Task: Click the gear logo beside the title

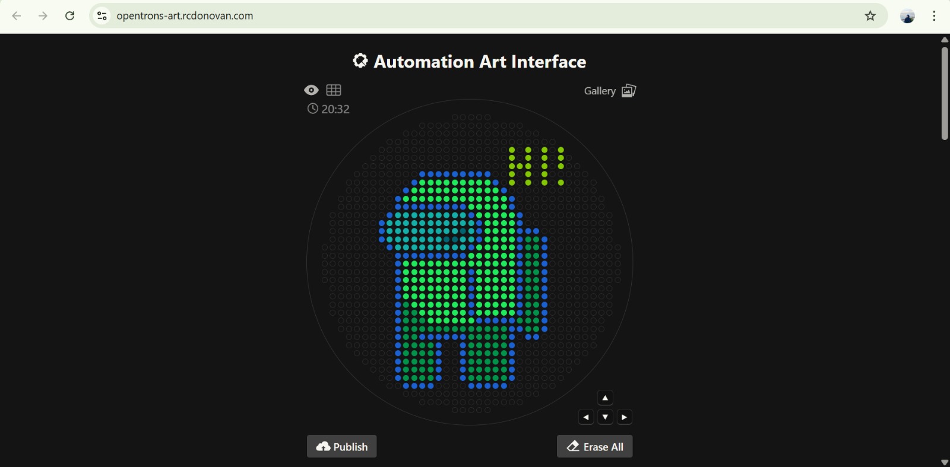Action: pyautogui.click(x=360, y=61)
